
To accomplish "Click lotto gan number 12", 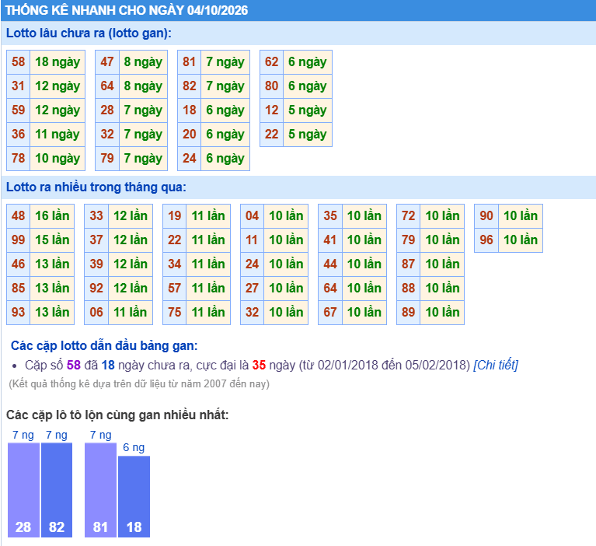I will click(272, 110).
